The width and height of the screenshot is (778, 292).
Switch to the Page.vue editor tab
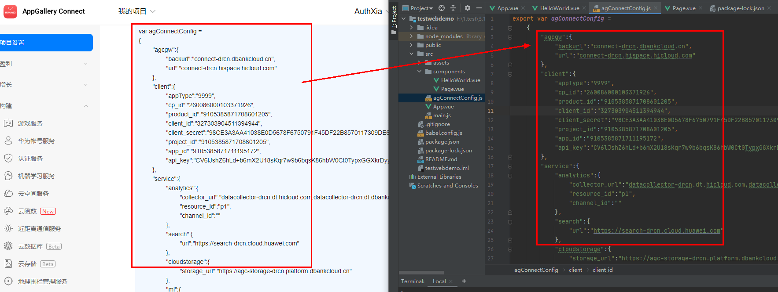[684, 8]
